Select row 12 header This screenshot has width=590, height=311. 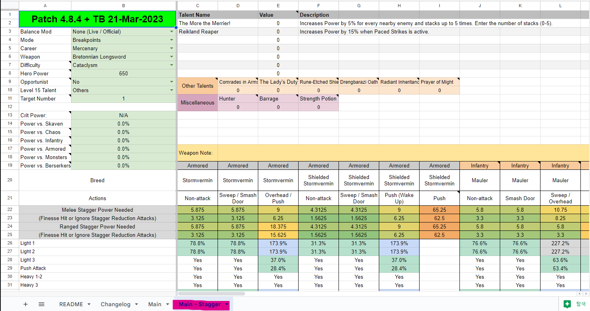(x=10, y=107)
